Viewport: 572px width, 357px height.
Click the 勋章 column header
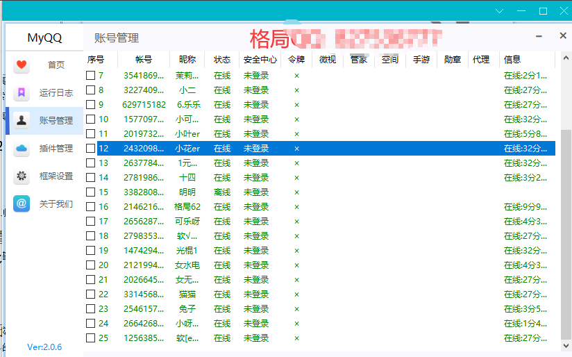point(453,60)
